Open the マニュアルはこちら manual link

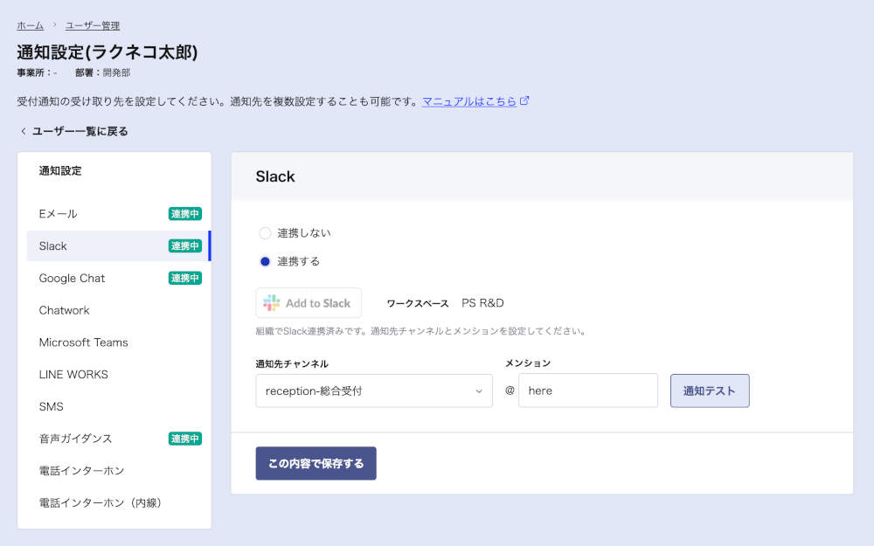[x=469, y=101]
